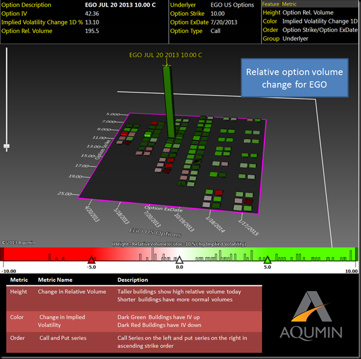
Task: Select the Height feature row Option Rel. Volume
Action: pos(310,12)
